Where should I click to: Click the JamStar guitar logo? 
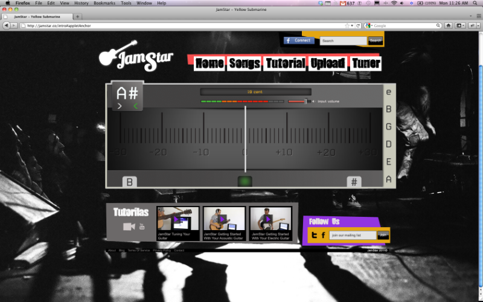[x=136, y=56]
